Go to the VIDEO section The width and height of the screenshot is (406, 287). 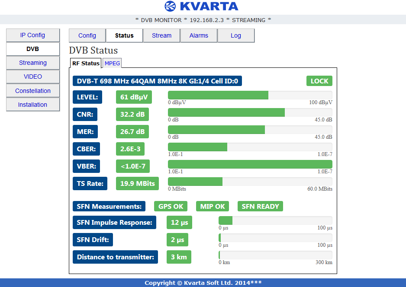(x=33, y=77)
